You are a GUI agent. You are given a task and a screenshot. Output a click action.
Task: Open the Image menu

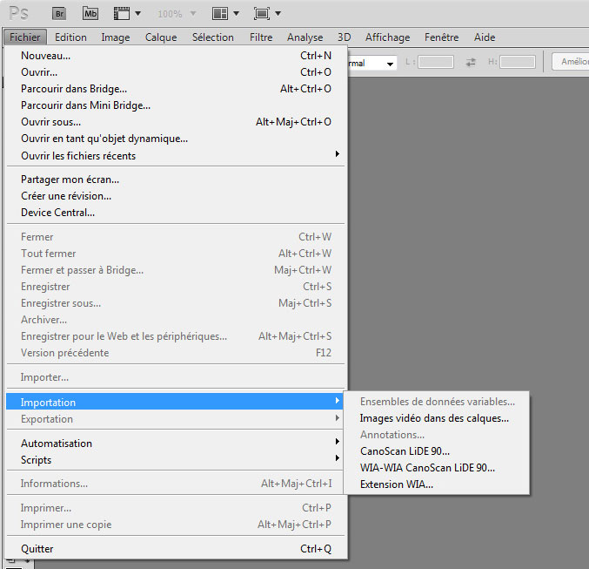pyautogui.click(x=116, y=37)
